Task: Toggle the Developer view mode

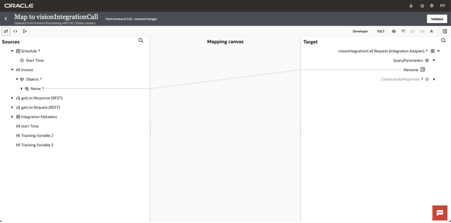Action: click(360, 31)
